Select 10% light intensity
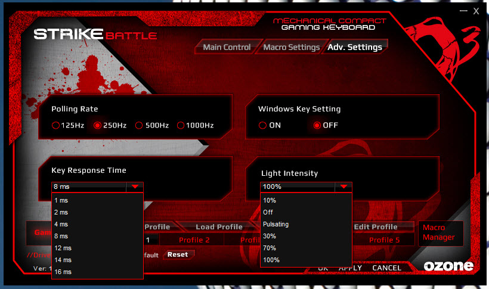489x289 pixels. [x=307, y=200]
